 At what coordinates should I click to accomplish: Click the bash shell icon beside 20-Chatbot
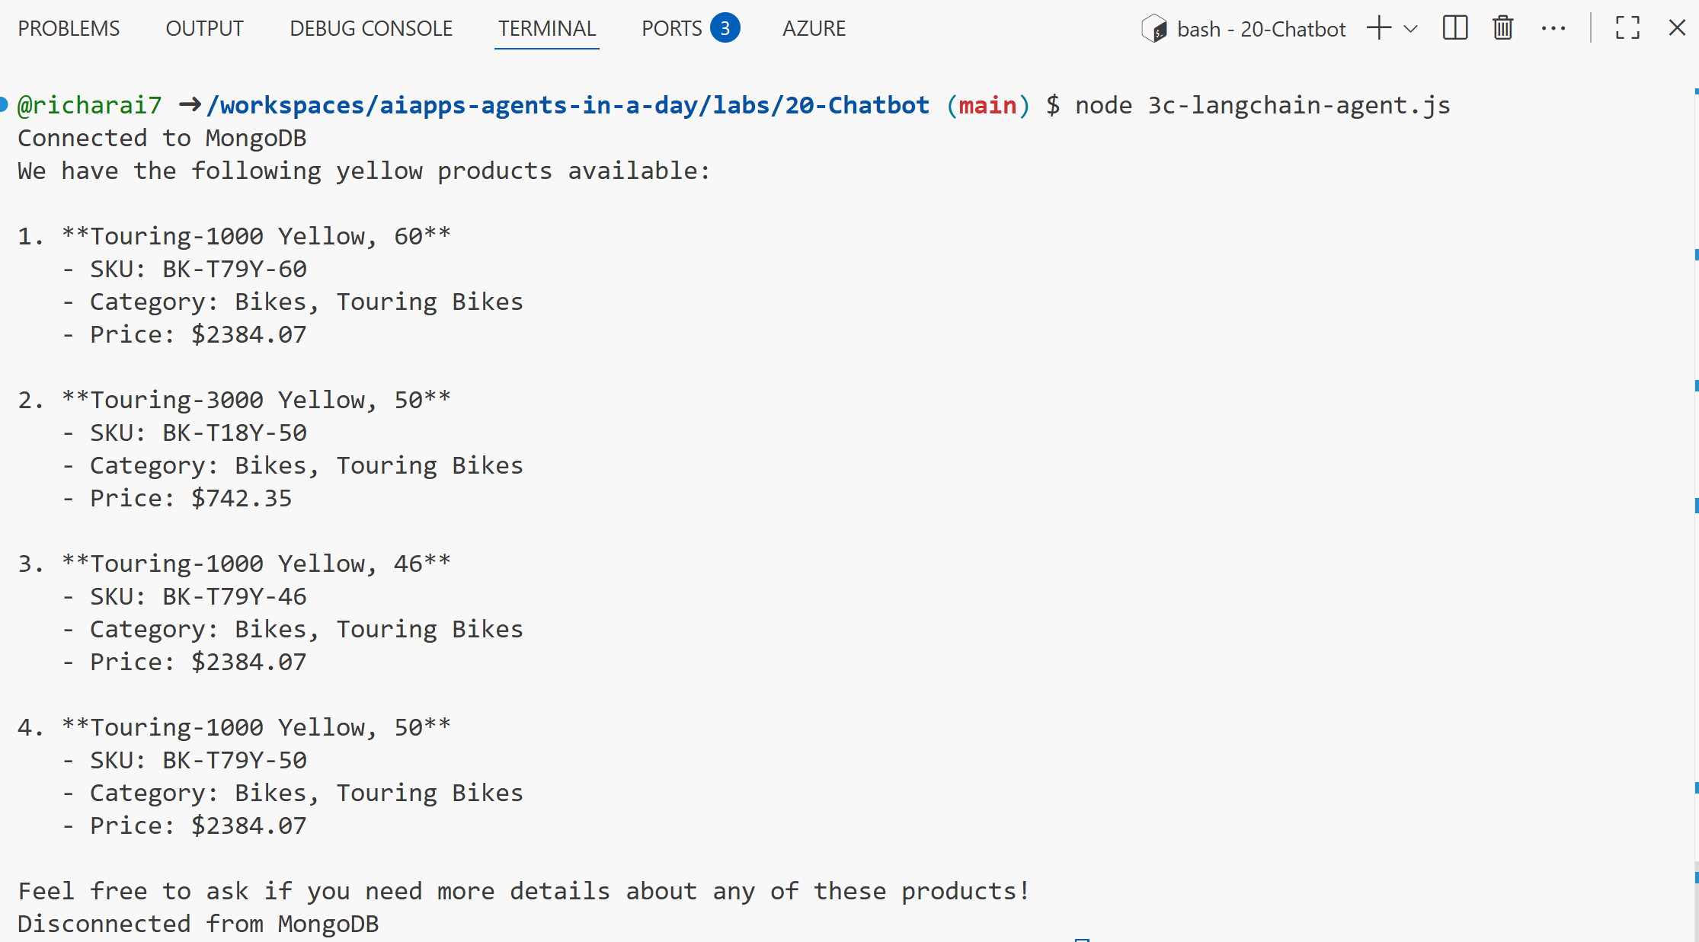coord(1155,28)
